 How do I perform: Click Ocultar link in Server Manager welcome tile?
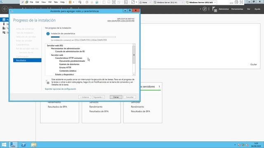[x=254, y=65]
